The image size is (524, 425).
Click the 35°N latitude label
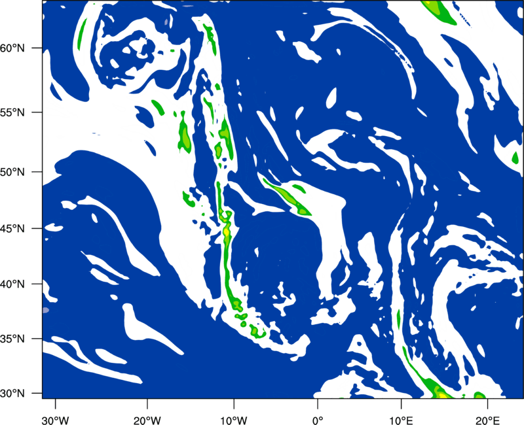(x=12, y=339)
